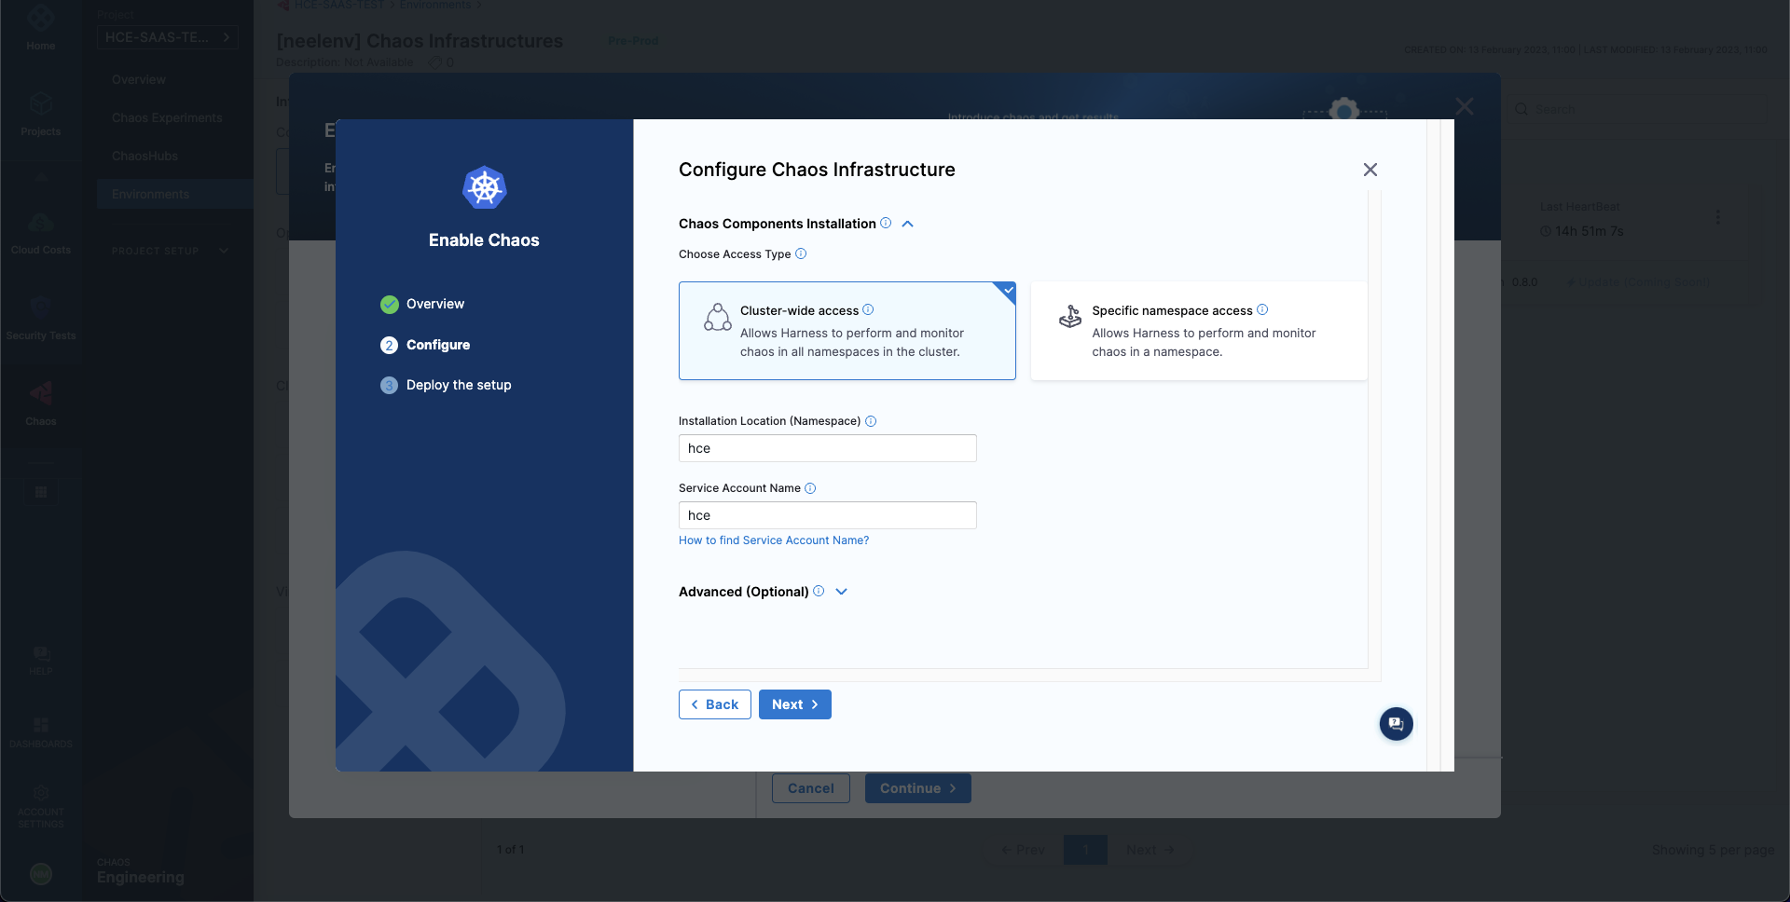The image size is (1790, 902).
Task: Click the Pre-Prod environment tag
Action: pyautogui.click(x=633, y=41)
